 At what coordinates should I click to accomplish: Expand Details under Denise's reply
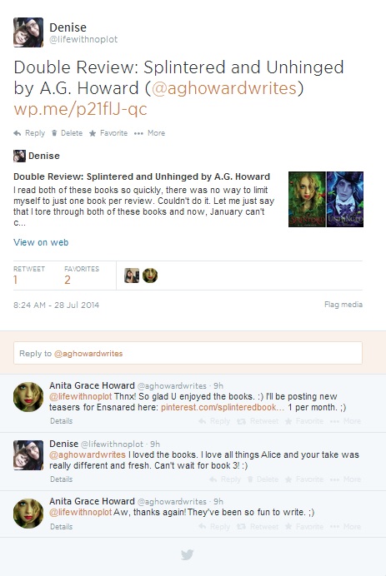[62, 479]
